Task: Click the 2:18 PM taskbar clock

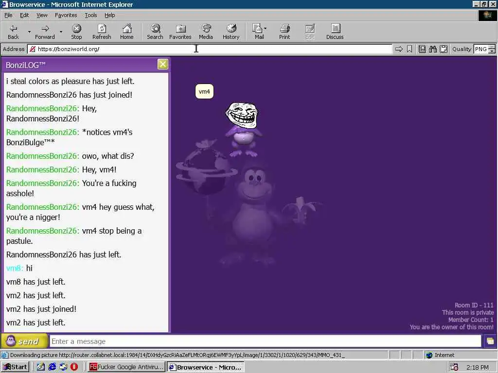Action: tap(478, 367)
